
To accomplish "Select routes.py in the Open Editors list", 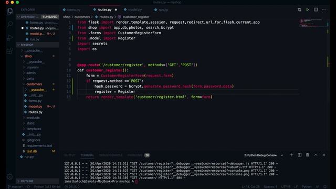I will coord(37,28).
